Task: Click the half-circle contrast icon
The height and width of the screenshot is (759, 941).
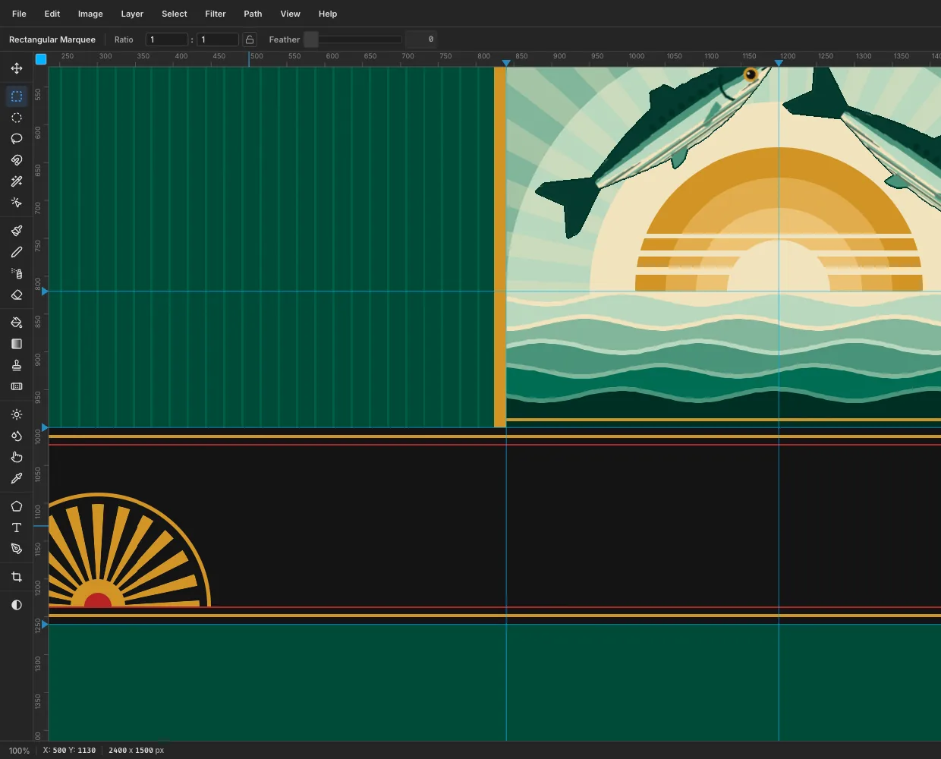Action: click(x=17, y=605)
